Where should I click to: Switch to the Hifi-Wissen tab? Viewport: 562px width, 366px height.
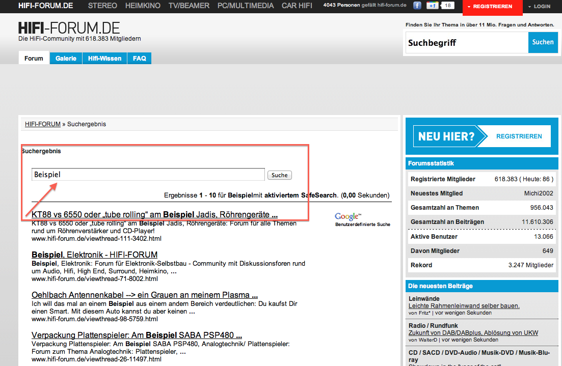(x=104, y=59)
